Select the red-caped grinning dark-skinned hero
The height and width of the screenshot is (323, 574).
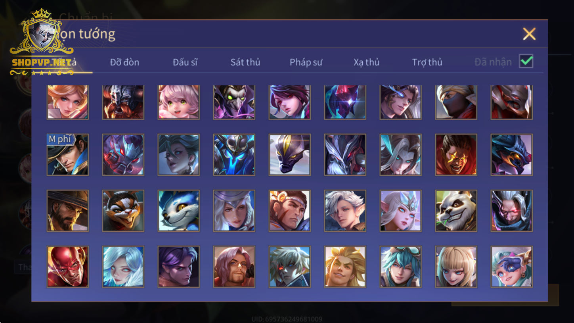click(456, 155)
